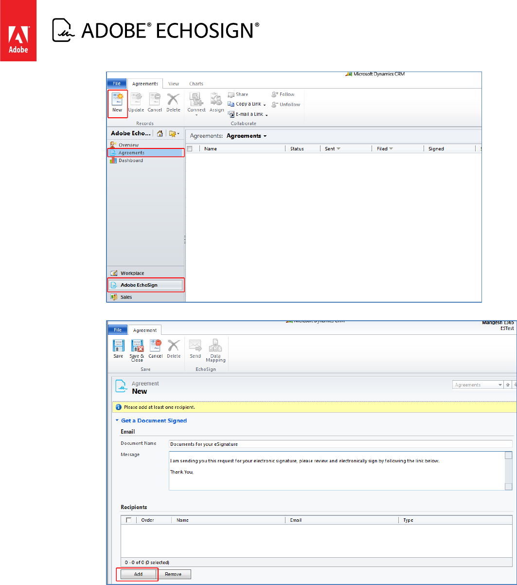Click inside the Message text area
The width and height of the screenshot is (517, 585).
[x=337, y=471]
